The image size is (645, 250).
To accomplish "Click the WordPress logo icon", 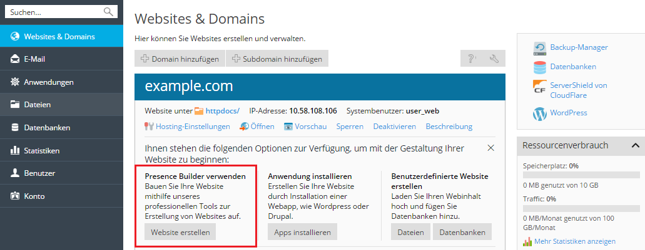I will (x=539, y=113).
